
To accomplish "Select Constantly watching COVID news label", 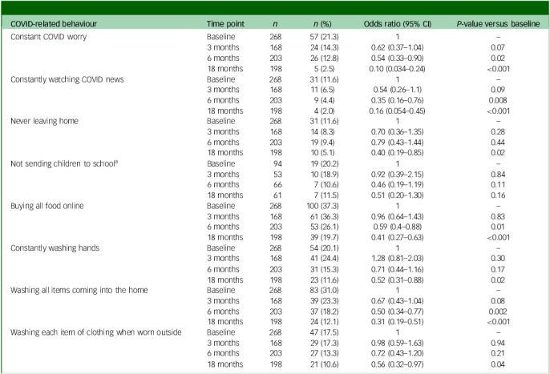I will point(67,79).
